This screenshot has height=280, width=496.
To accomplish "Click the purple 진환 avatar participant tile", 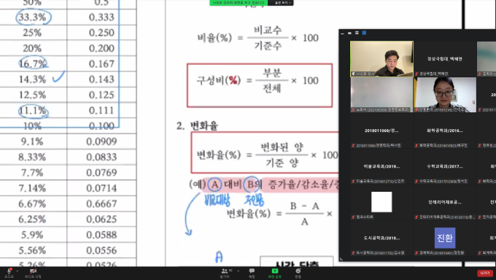I will pyautogui.click(x=445, y=238).
